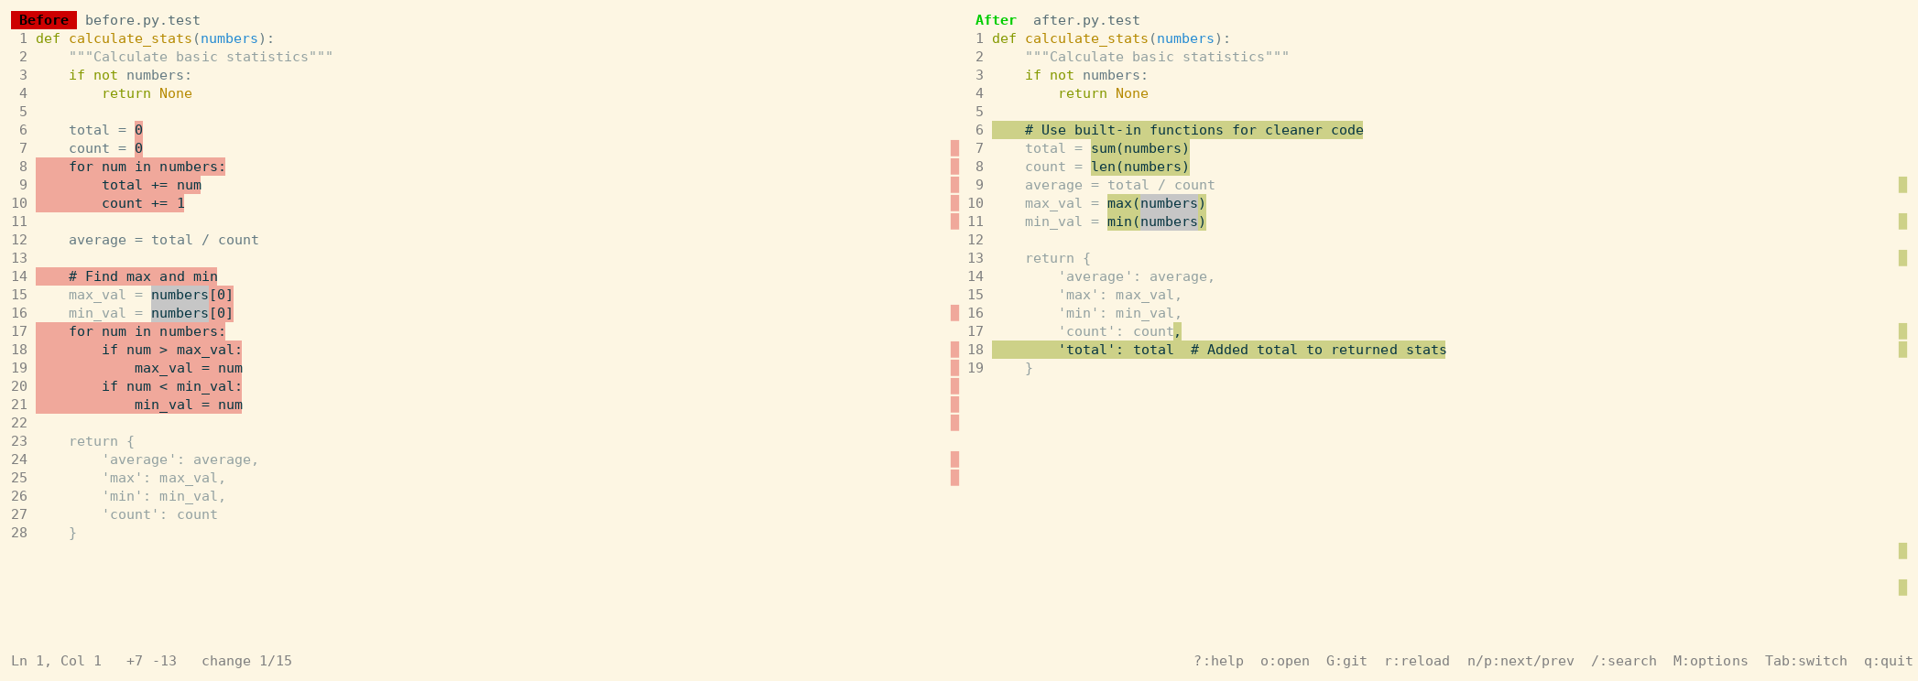Click the /:search shortcut hint

point(1624,661)
